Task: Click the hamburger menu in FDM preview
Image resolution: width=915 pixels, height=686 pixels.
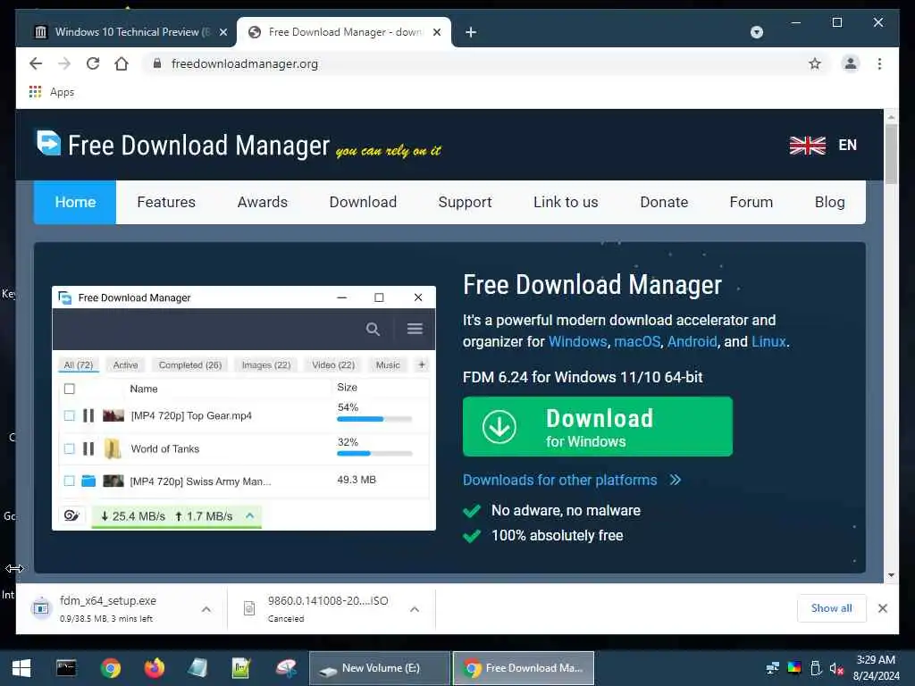Action: (415, 329)
